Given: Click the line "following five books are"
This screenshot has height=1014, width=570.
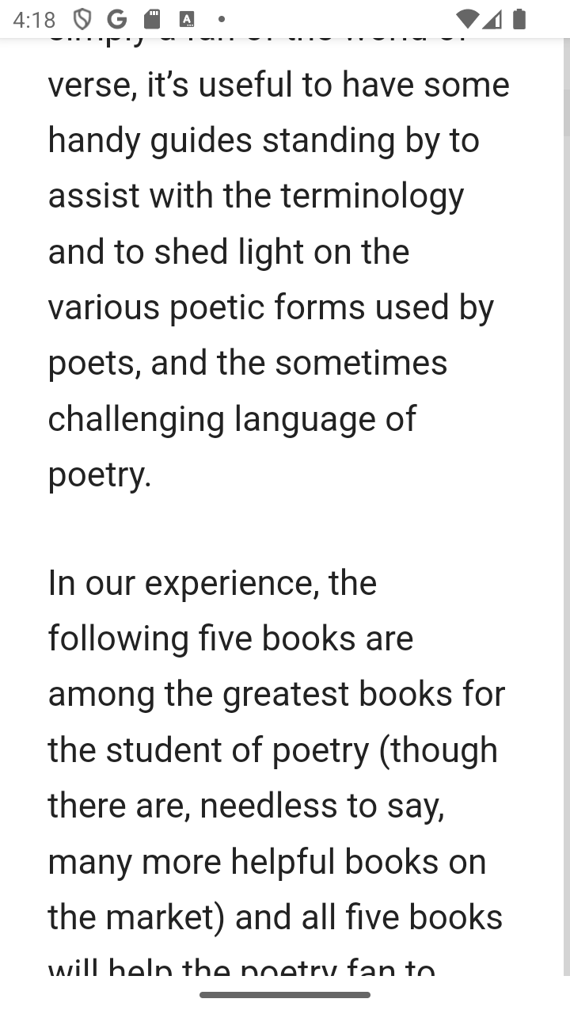Looking at the screenshot, I should pyautogui.click(x=230, y=639).
